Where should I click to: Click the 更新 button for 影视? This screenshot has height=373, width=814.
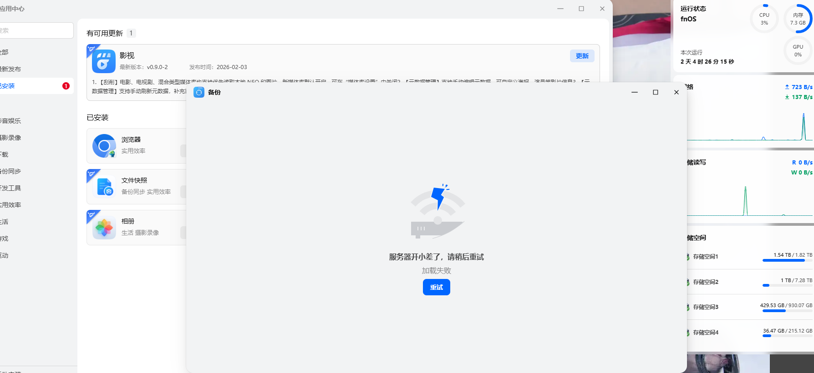click(582, 56)
